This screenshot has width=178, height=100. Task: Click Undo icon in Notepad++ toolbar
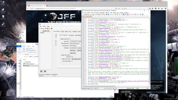[102, 14]
